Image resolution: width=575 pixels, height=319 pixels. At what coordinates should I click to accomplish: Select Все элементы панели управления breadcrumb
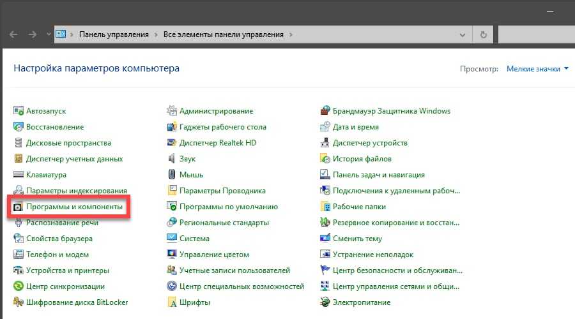(x=224, y=34)
